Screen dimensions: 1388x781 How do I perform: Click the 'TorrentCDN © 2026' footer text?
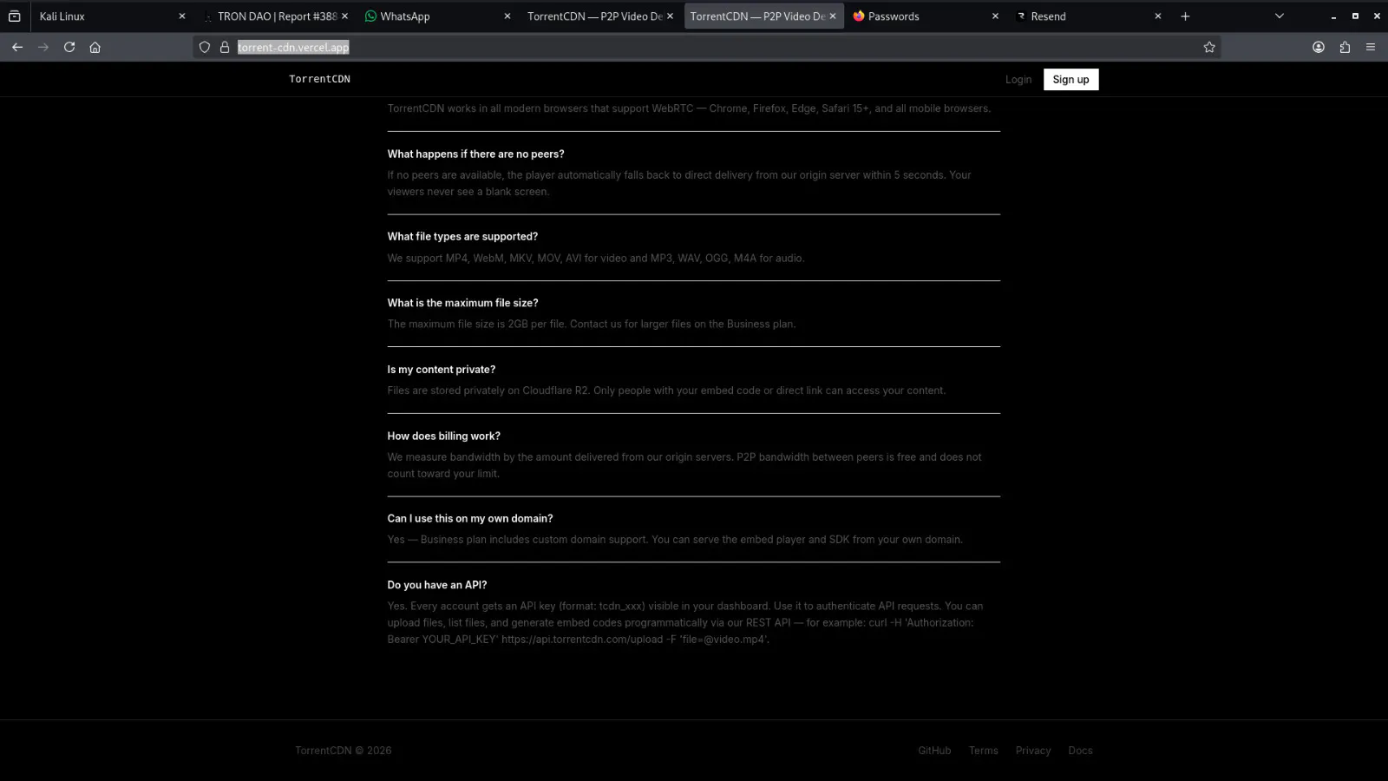(x=343, y=751)
